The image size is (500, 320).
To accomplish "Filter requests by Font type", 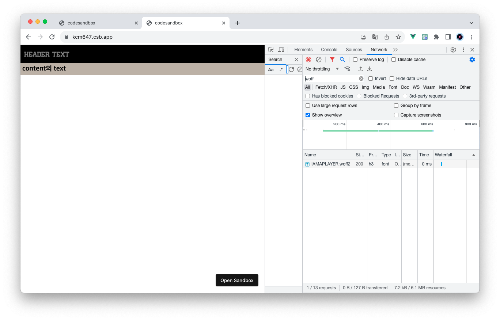I will point(393,87).
